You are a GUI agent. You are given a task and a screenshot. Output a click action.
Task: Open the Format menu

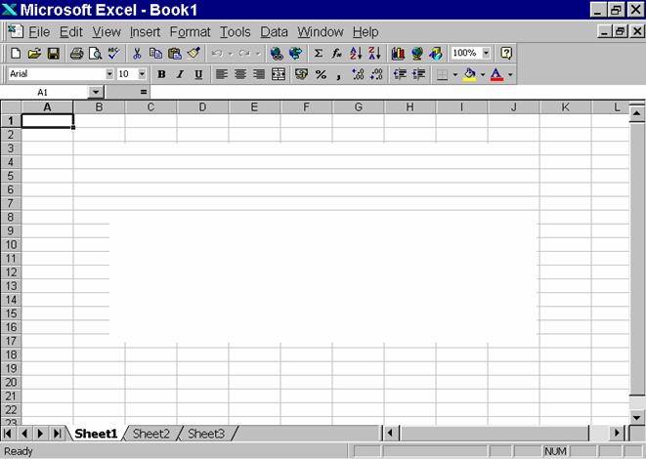pos(190,32)
